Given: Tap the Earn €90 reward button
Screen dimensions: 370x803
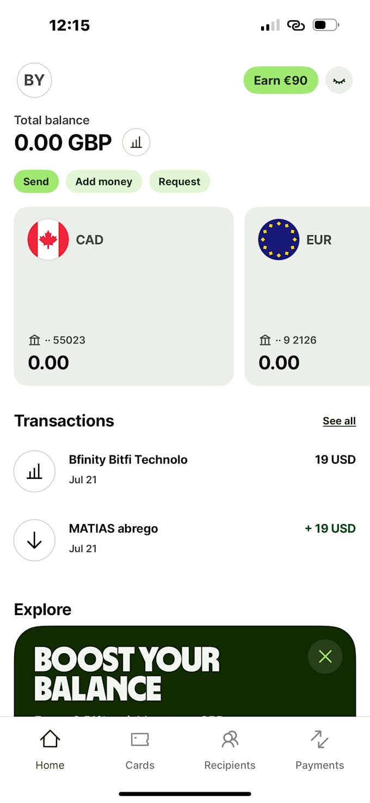Looking at the screenshot, I should [x=280, y=80].
